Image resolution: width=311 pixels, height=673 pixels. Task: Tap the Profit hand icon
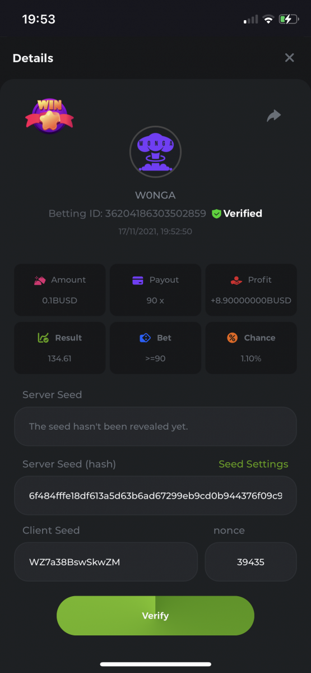[x=236, y=280]
